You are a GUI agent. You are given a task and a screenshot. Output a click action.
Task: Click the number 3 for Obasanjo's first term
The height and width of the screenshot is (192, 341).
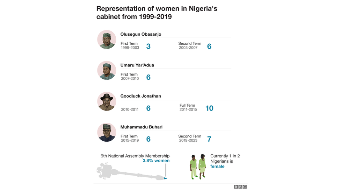click(x=148, y=46)
